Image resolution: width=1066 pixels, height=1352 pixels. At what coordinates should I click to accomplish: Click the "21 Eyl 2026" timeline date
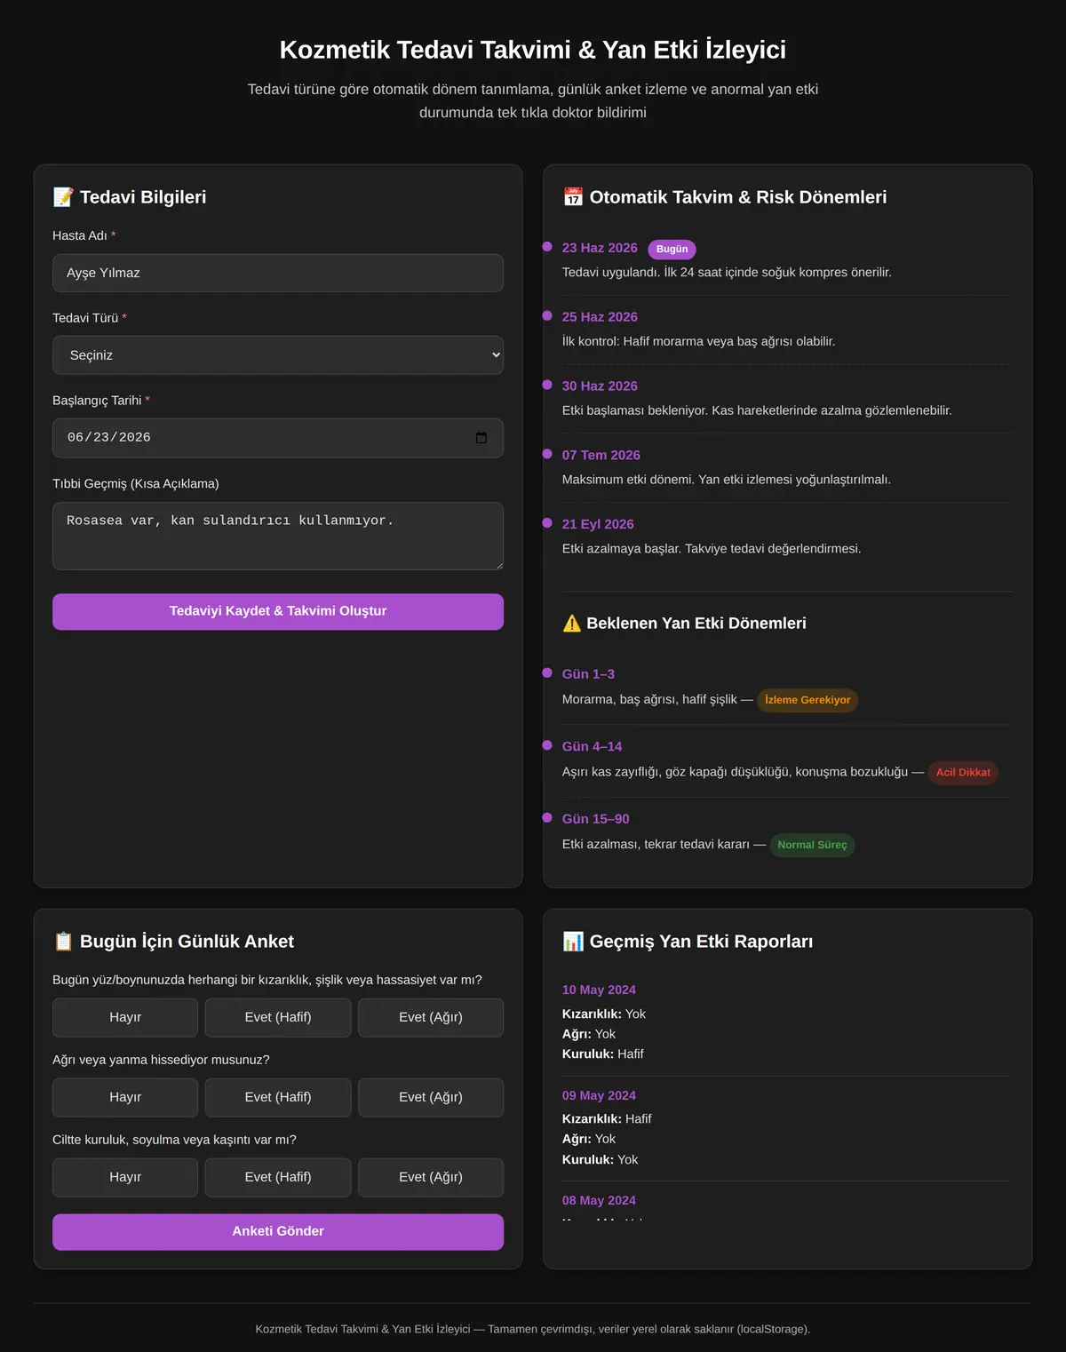[598, 525]
